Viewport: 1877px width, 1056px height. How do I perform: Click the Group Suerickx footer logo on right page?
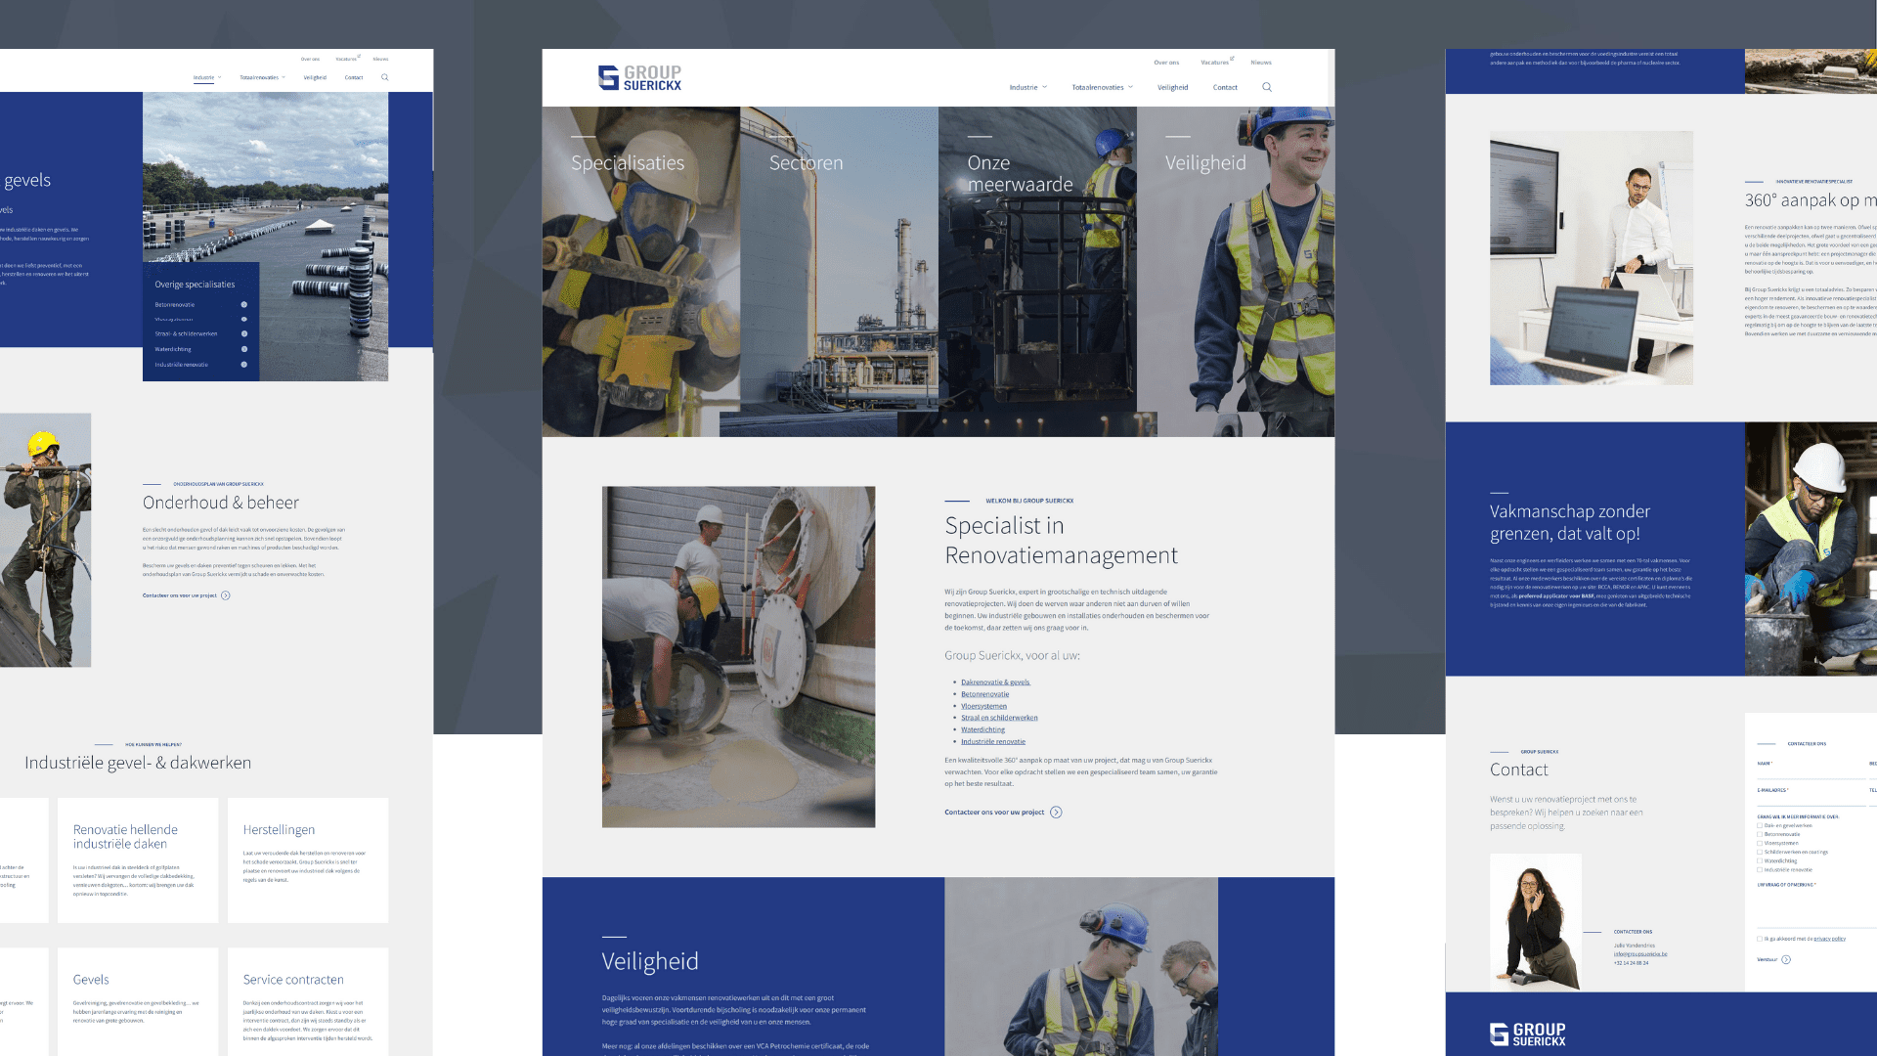1527,1034
